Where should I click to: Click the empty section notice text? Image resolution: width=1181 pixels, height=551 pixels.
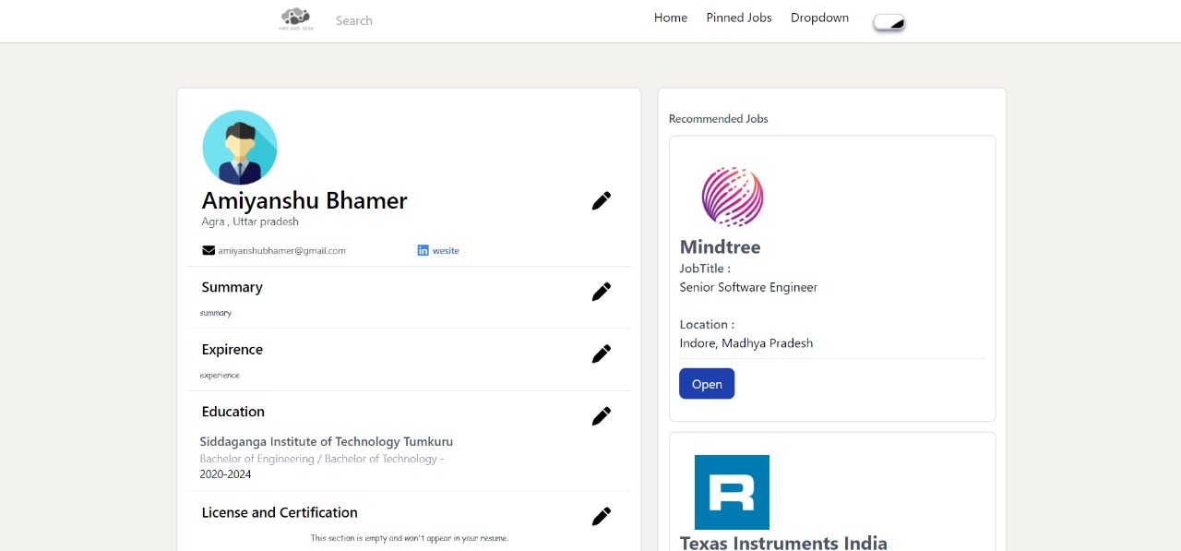409,538
